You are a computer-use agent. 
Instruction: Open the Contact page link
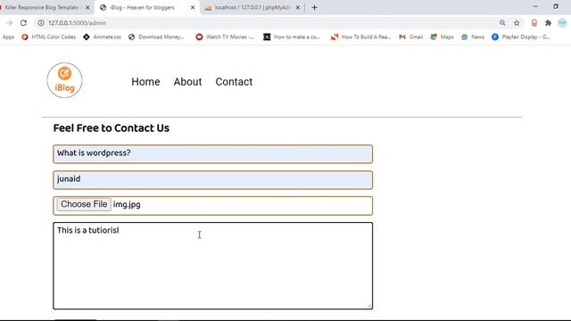pos(234,82)
